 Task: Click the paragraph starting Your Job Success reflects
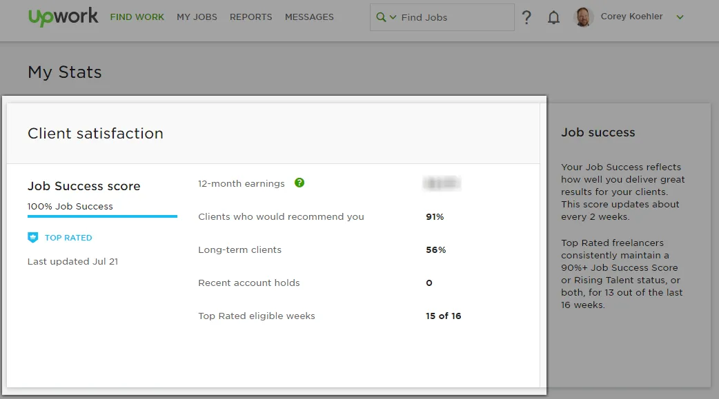622,192
